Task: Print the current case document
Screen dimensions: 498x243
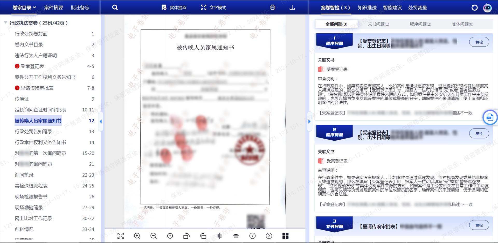Action: tap(272, 7)
